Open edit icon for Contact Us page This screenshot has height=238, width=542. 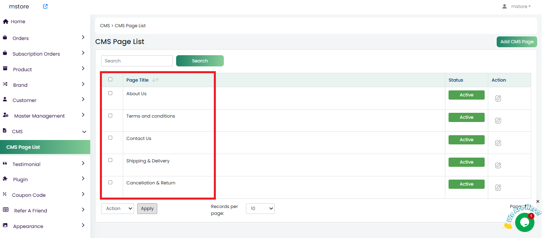point(498,143)
